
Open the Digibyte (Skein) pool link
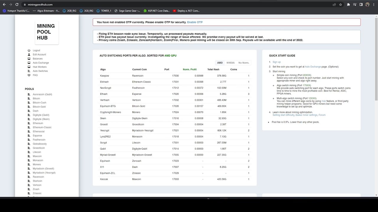point(41,119)
